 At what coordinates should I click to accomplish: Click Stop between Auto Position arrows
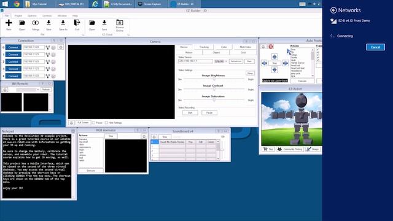(274, 63)
